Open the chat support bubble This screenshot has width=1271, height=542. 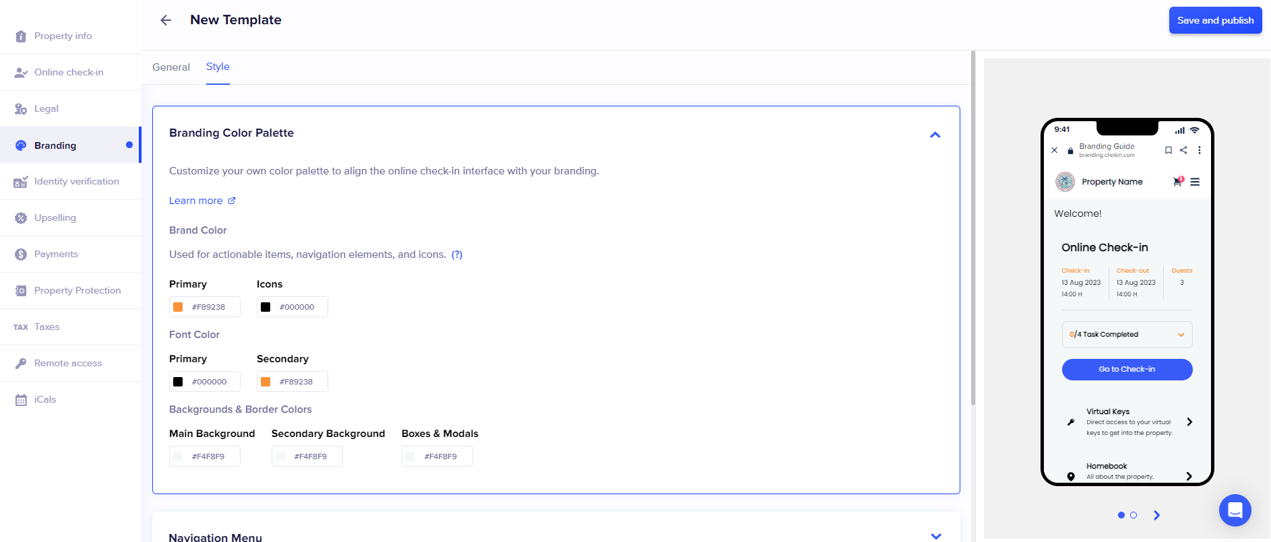[1235, 510]
